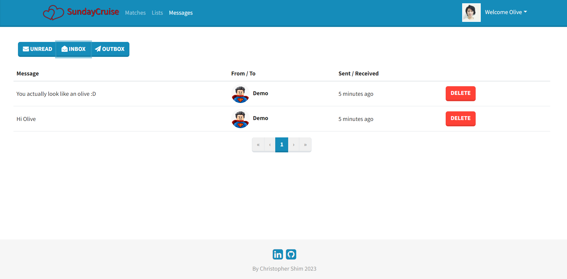
Task: Click the SundayCruise hearts logo icon
Action: click(x=53, y=13)
